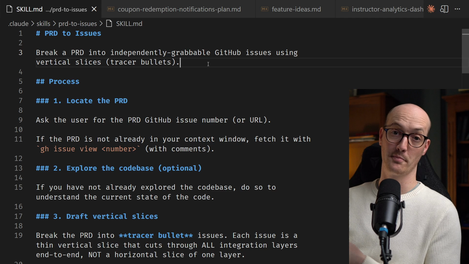Open the SKILL.md breadcrumb segment
The width and height of the screenshot is (469, 264).
pos(129,23)
